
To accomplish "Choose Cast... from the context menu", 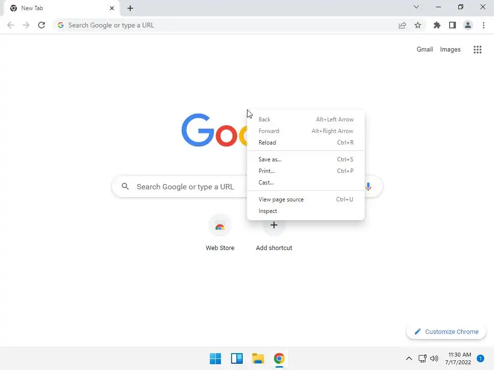I will 306,183.
